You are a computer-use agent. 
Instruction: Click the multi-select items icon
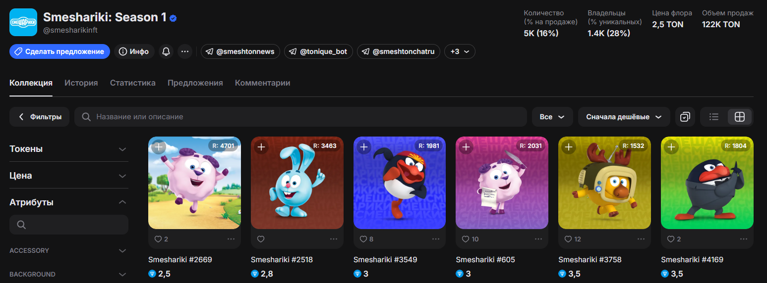[x=685, y=117]
